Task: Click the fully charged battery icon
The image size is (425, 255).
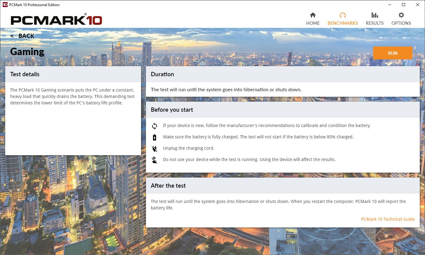Action: tap(155, 137)
